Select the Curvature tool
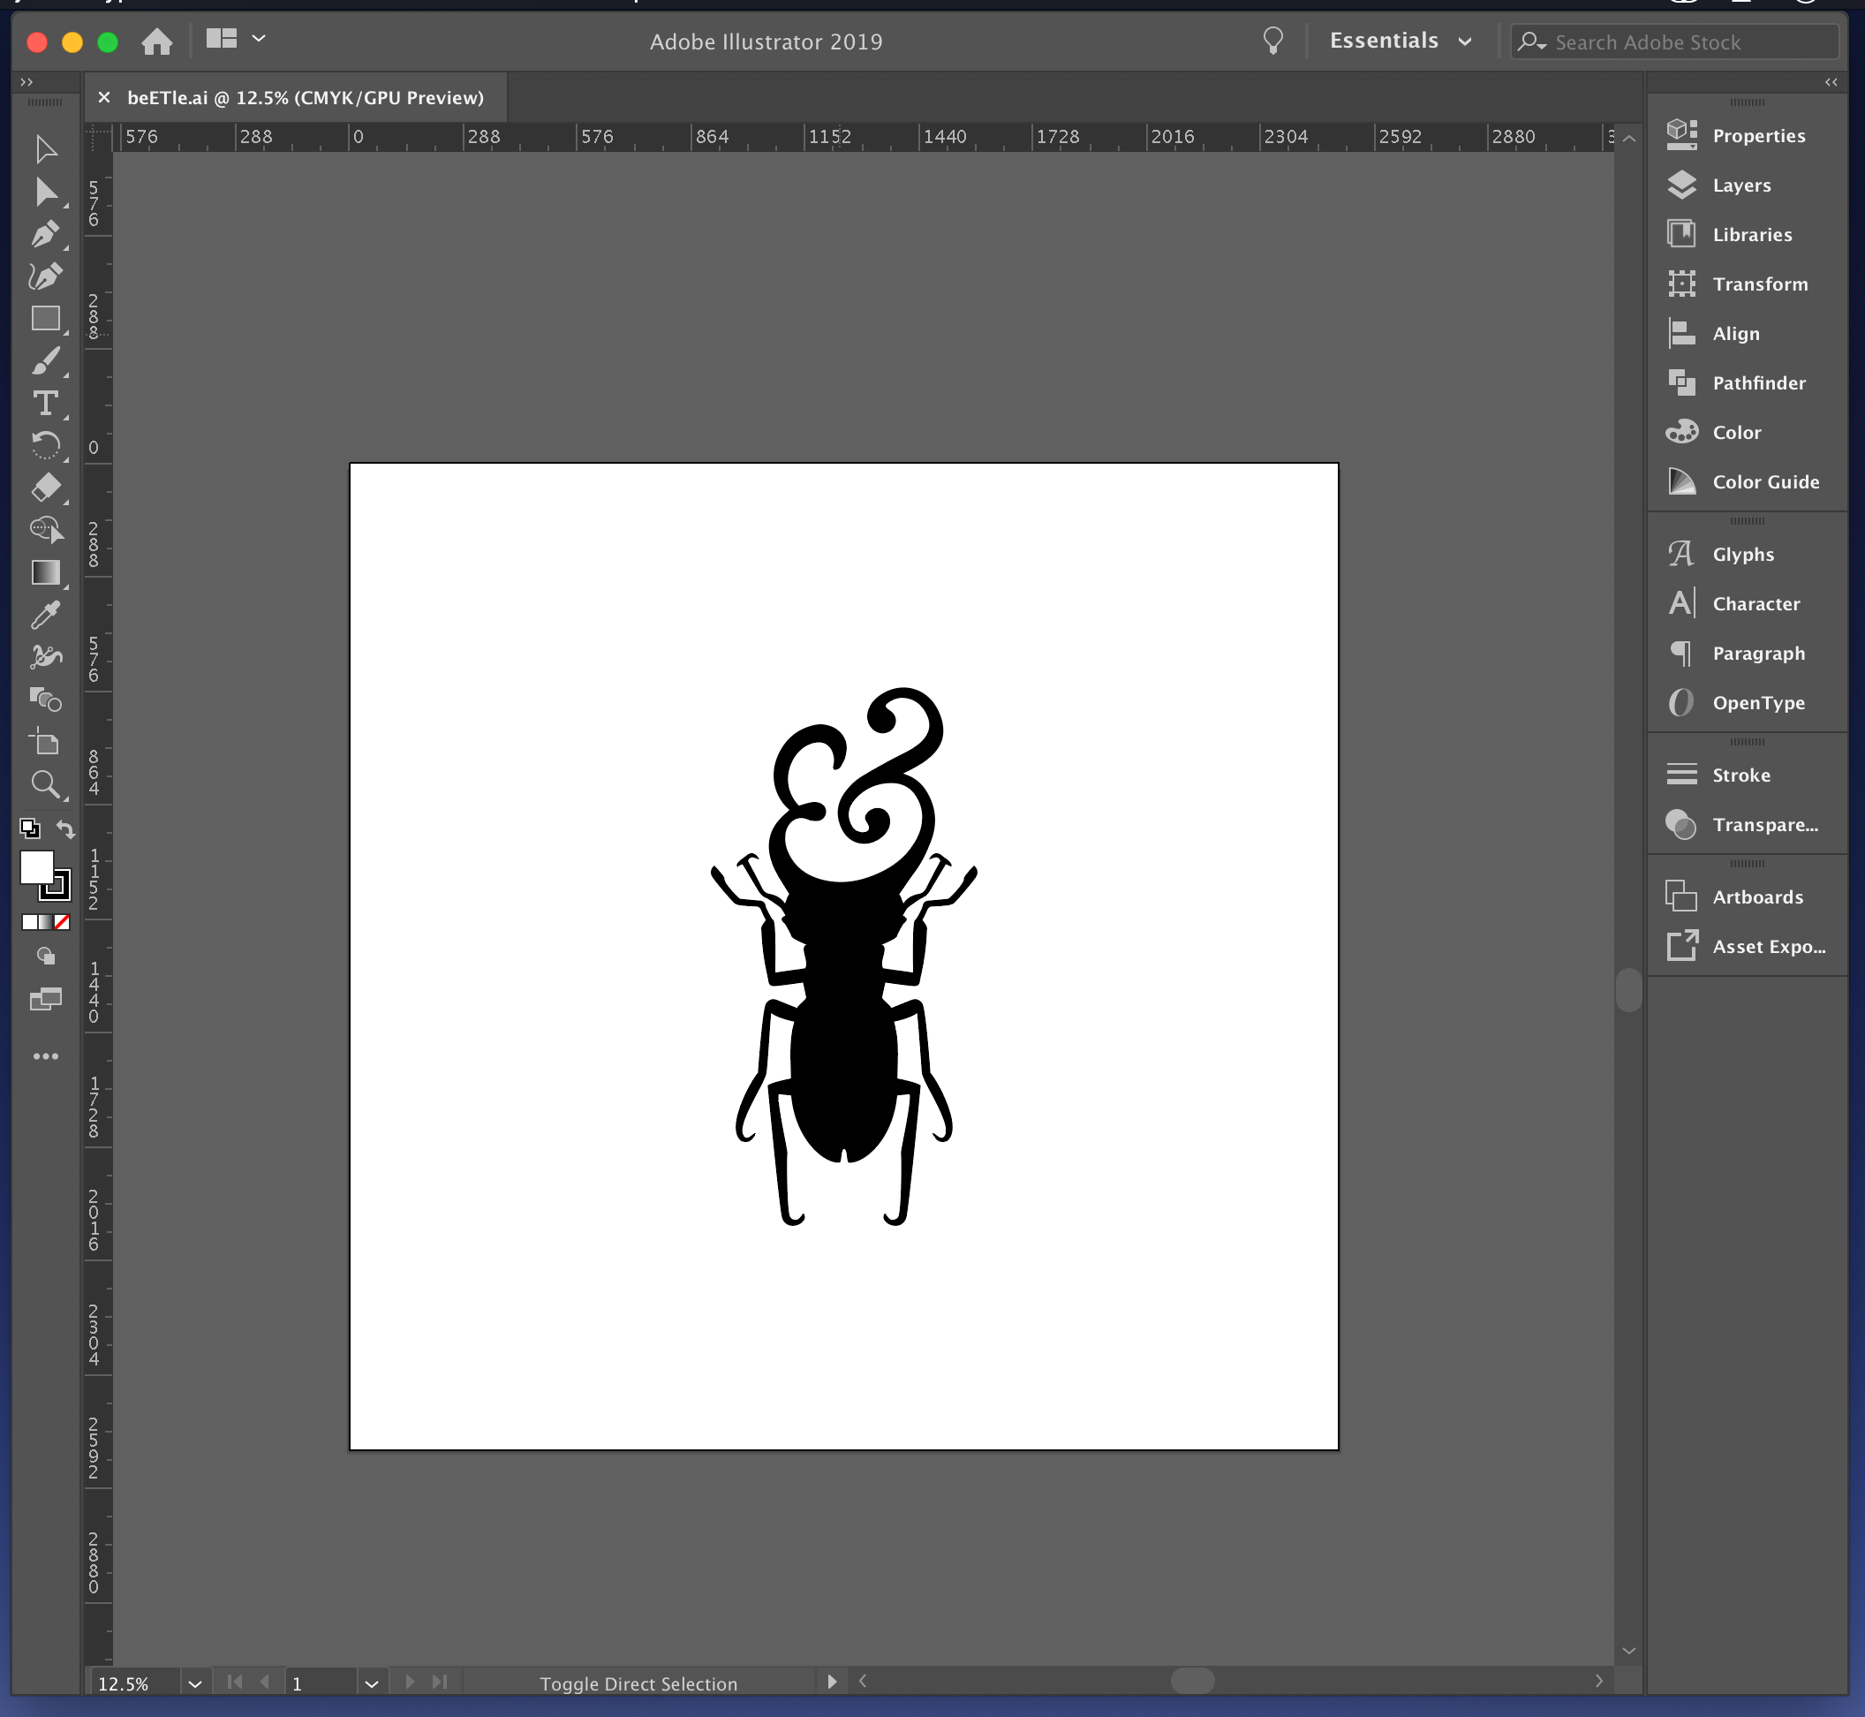This screenshot has width=1865, height=1717. 46,276
